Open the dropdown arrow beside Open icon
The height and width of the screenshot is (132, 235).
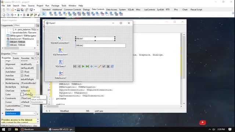point(15,10)
